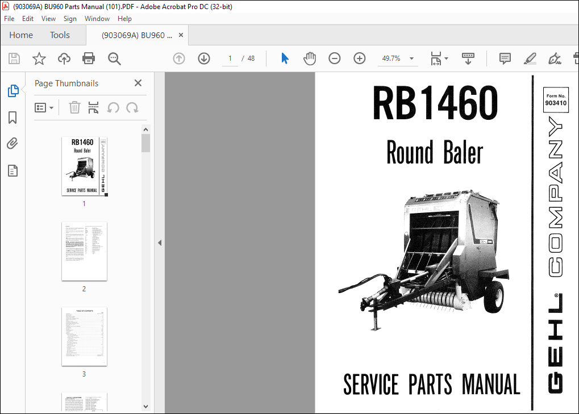Collapse the navigation pane with arrow
Viewport: 579px width, 414px height.
pyautogui.click(x=160, y=243)
